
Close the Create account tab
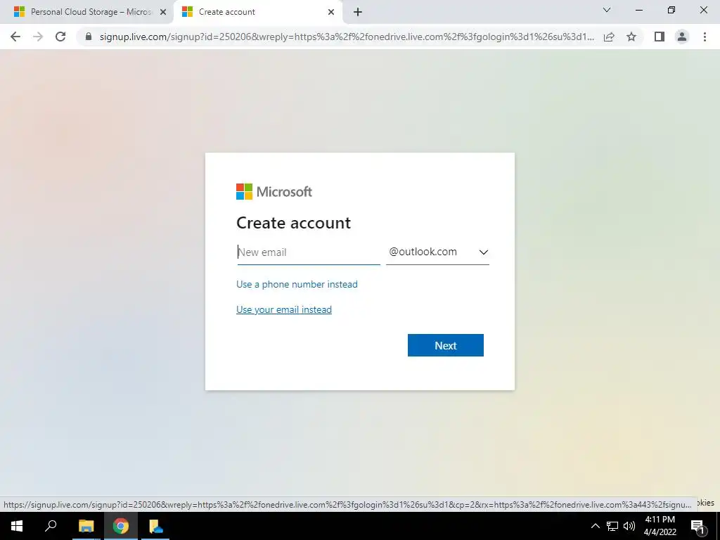pos(331,12)
